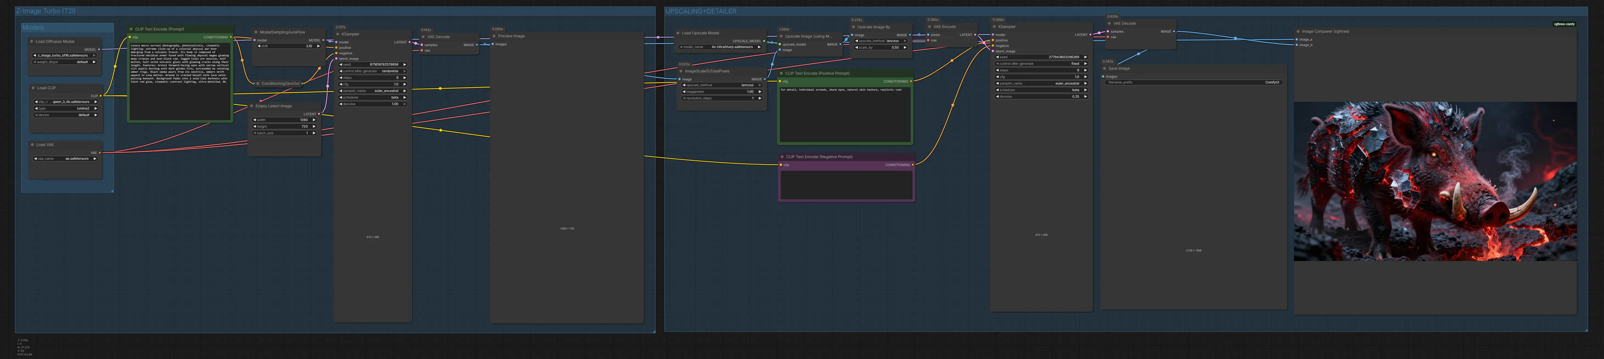Open the weight_dtype dropdown

point(65,62)
